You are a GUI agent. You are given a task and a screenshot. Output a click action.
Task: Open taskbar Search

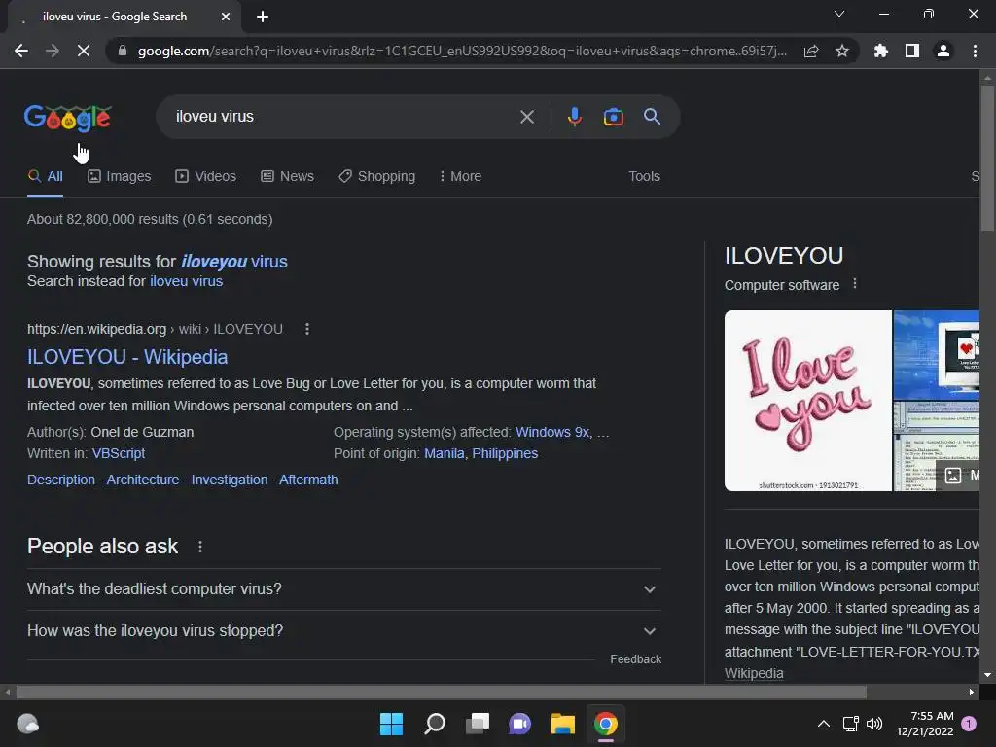click(435, 724)
